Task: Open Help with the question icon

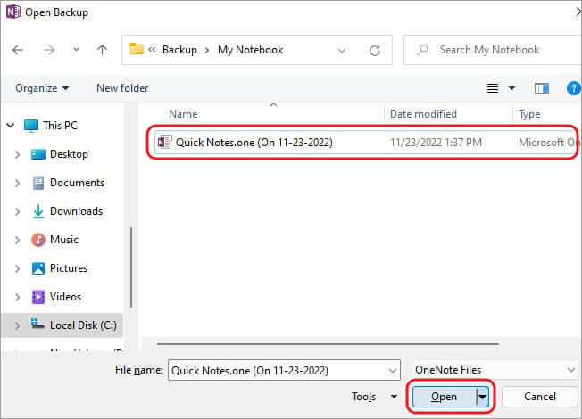Action: tap(573, 88)
